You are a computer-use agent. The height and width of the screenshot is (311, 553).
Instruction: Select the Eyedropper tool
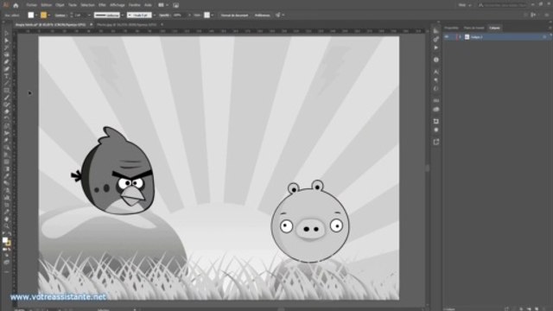[6, 175]
